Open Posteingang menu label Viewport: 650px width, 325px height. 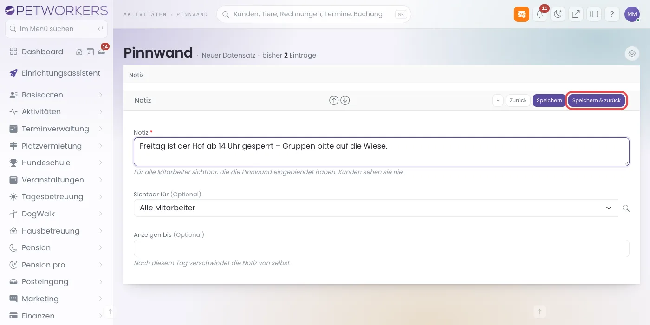point(45,282)
